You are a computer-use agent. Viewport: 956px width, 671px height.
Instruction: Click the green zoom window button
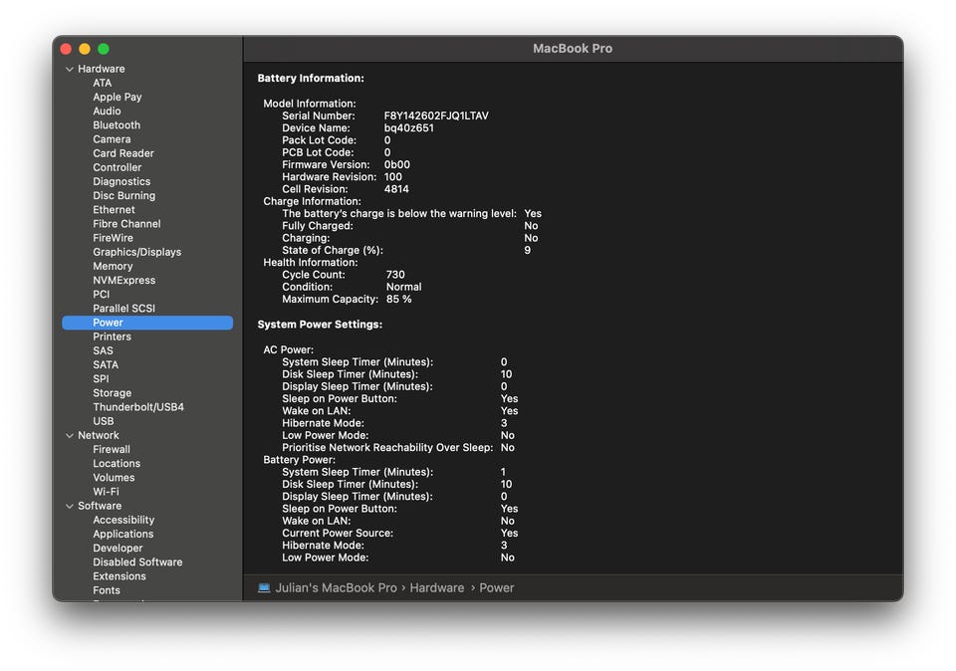click(104, 49)
